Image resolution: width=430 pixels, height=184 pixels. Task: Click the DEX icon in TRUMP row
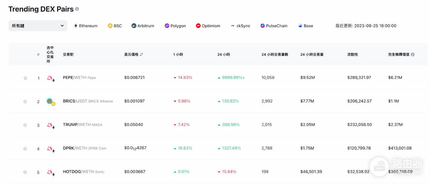50,126
